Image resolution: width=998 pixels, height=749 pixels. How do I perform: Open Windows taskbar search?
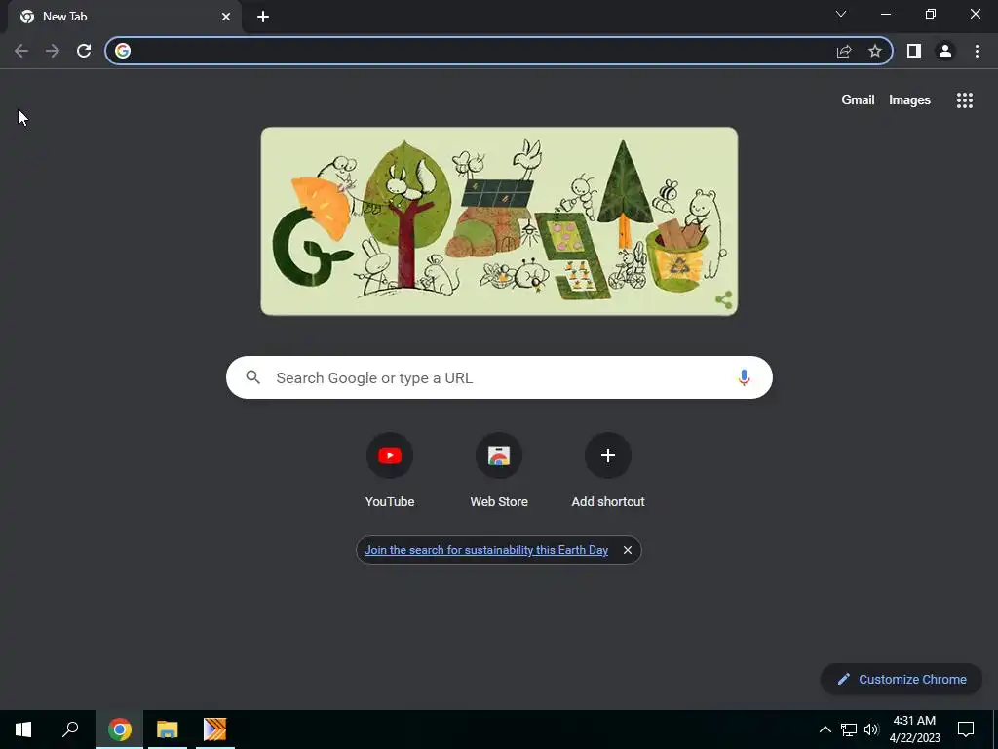click(x=70, y=729)
